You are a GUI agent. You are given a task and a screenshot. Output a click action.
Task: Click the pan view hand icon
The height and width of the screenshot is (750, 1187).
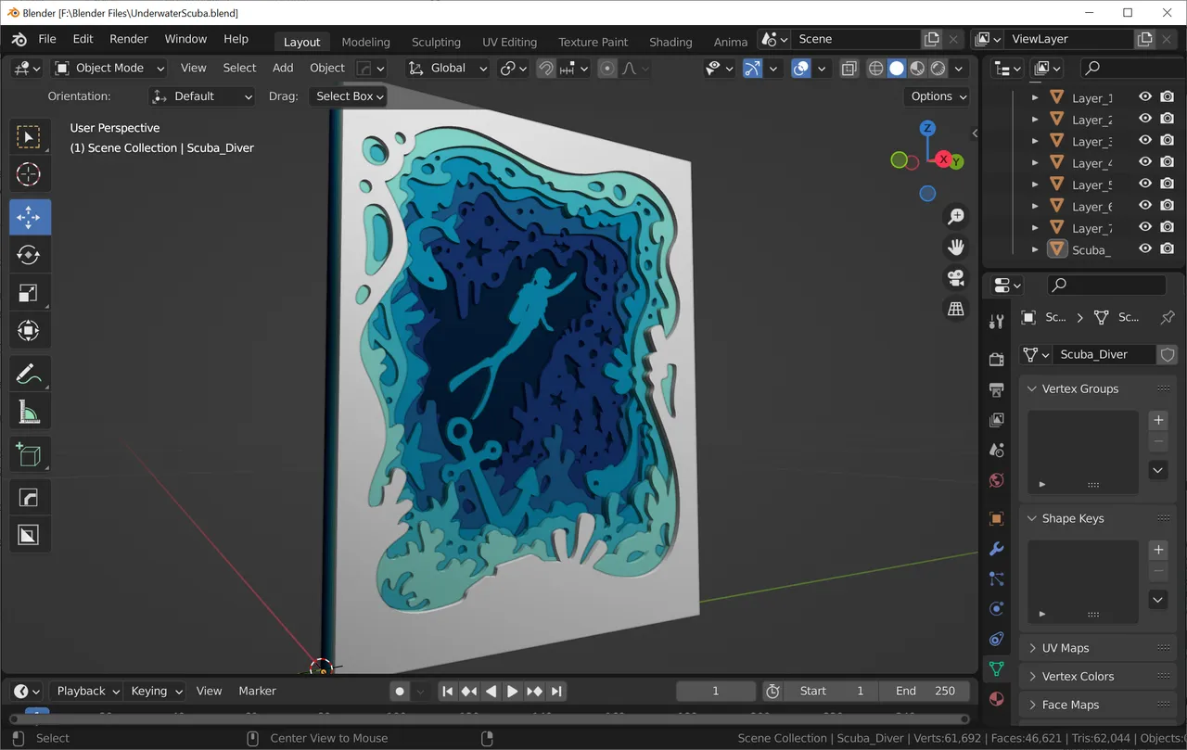pos(955,247)
